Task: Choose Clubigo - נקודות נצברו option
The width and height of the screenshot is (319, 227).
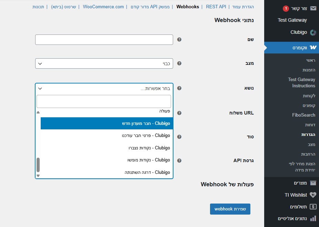Action: [107, 148]
